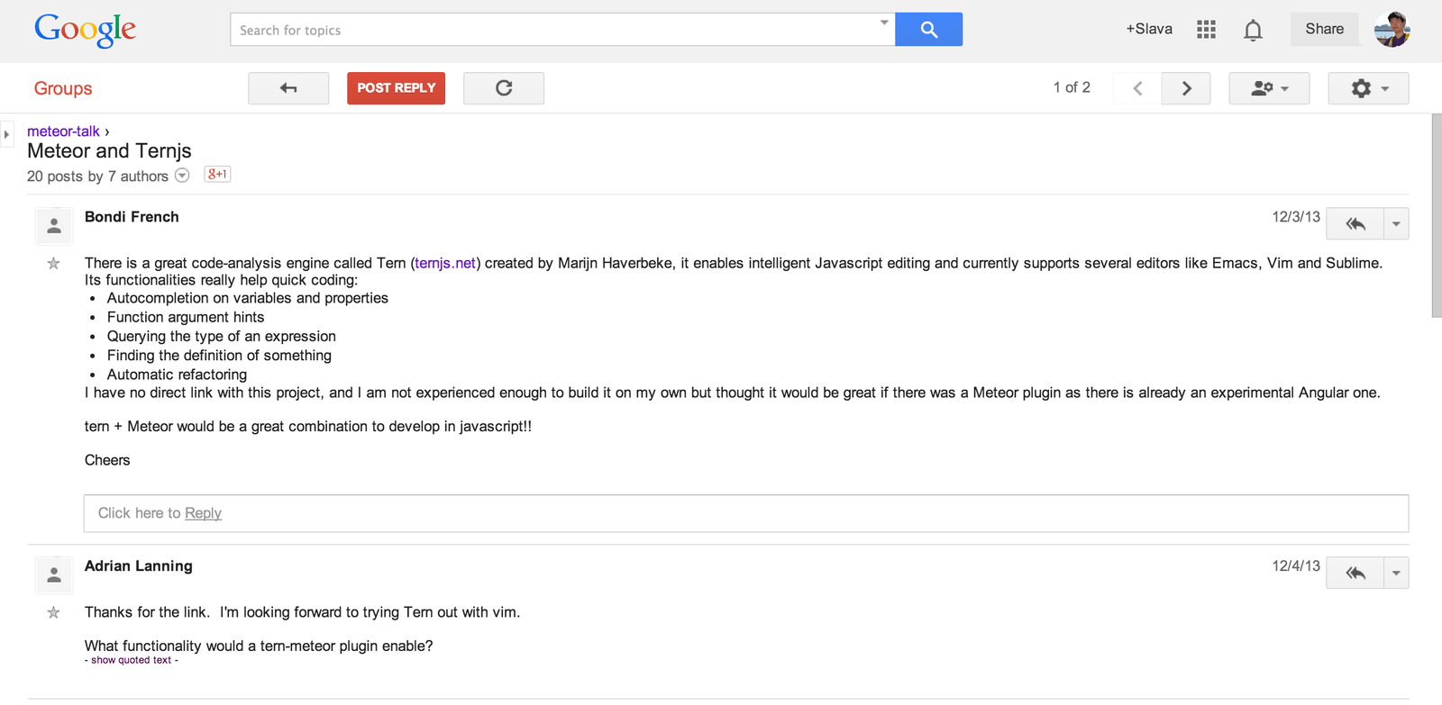Expand the left sidebar panel
This screenshot has width=1442, height=705.
6,134
